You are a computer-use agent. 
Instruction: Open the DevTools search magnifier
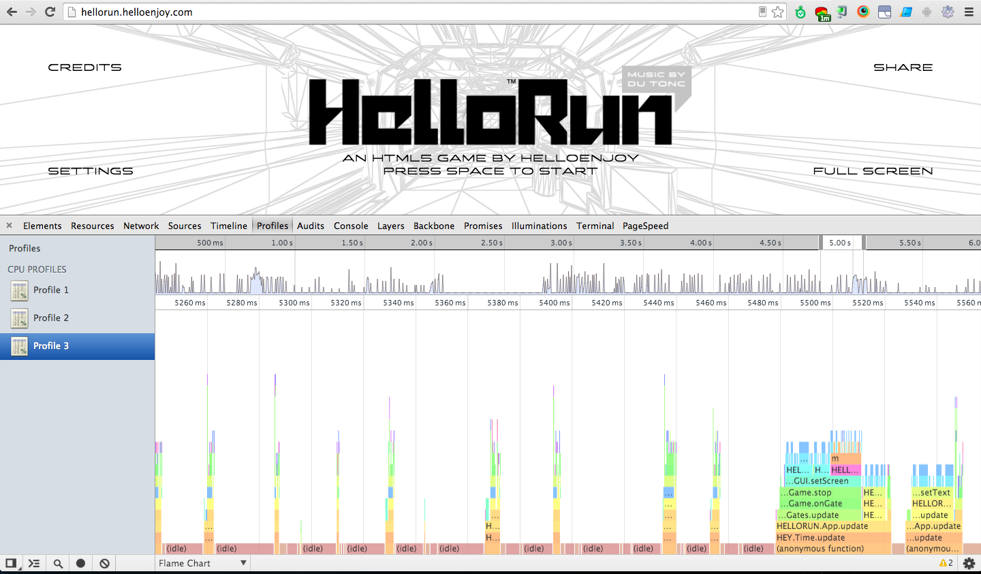point(58,563)
